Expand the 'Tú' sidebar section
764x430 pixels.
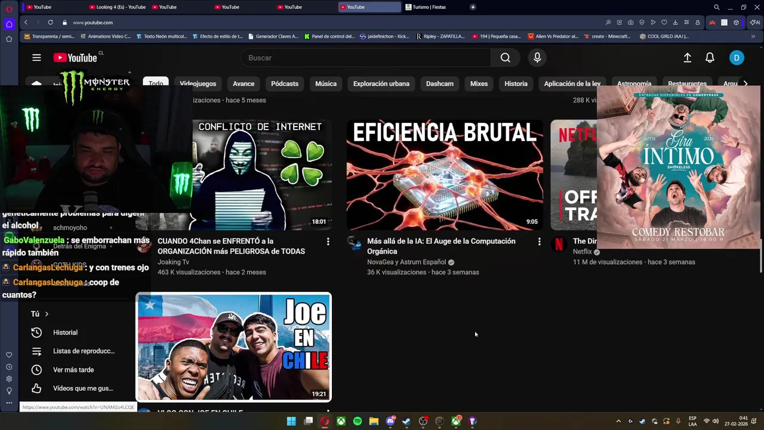point(39,314)
